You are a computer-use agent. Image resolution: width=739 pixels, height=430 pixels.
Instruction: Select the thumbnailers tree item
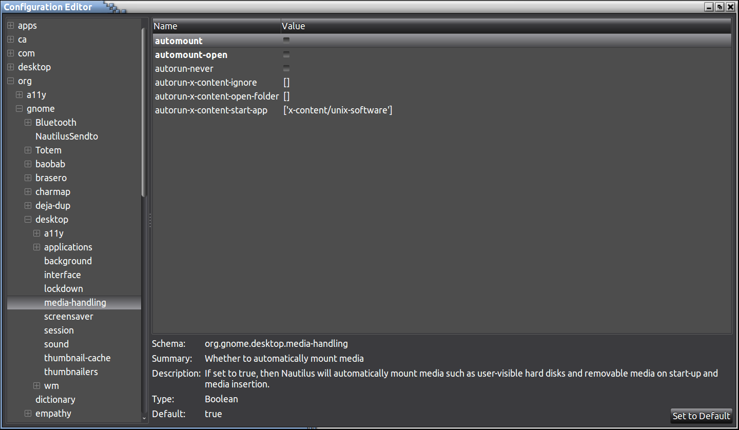(x=71, y=372)
